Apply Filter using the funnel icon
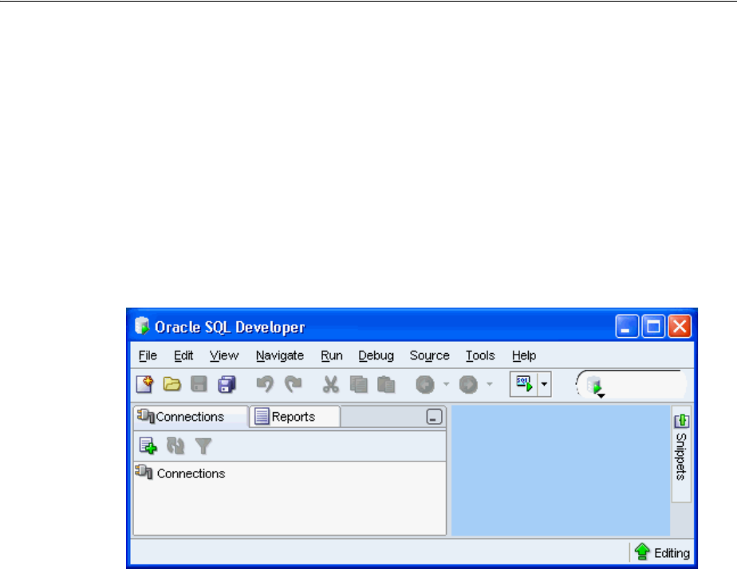The height and width of the screenshot is (569, 737). click(203, 445)
